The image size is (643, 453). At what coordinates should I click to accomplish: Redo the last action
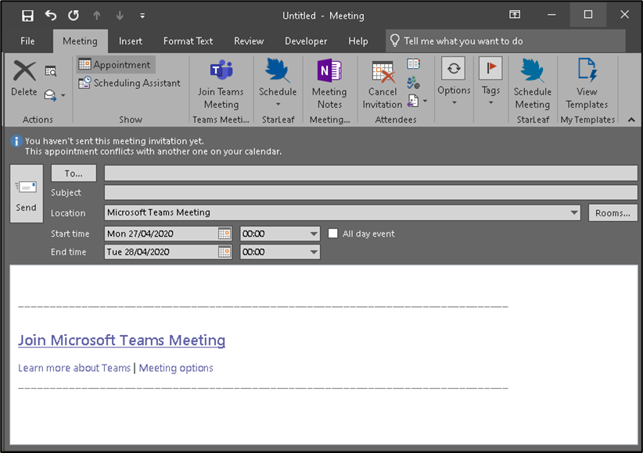click(x=74, y=16)
